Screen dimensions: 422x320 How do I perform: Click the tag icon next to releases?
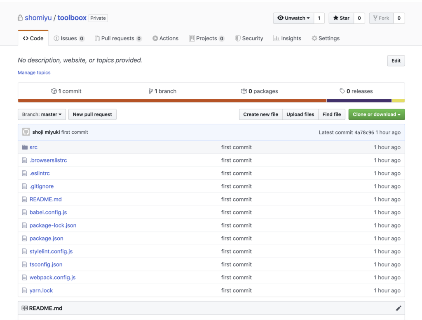342,91
